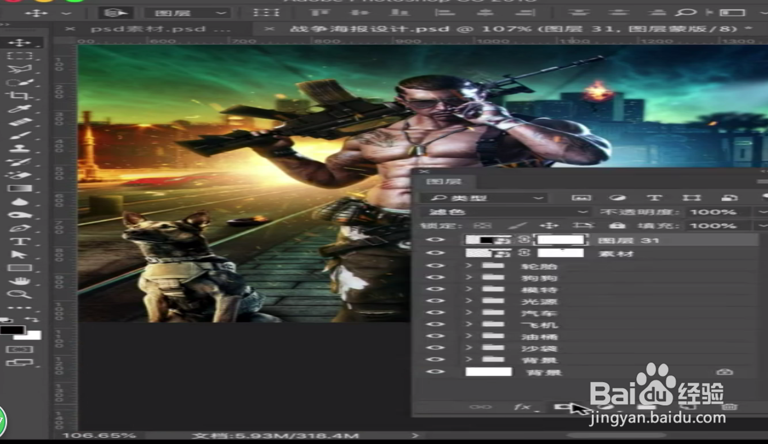Switch to psd素材.psd document tab

point(160,29)
